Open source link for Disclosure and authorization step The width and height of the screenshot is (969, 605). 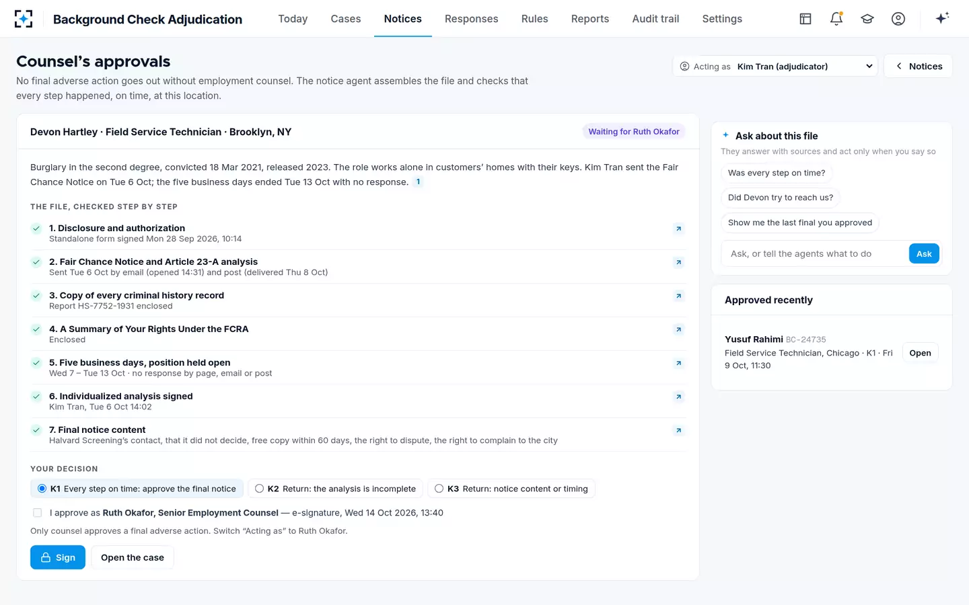[678, 229]
